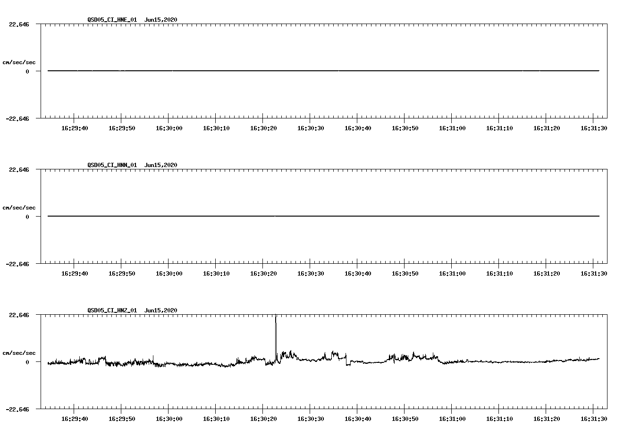Click the Jun15,2020 date above HNE plot
Image resolution: width=641 pixels, height=436 pixels.
click(161, 20)
